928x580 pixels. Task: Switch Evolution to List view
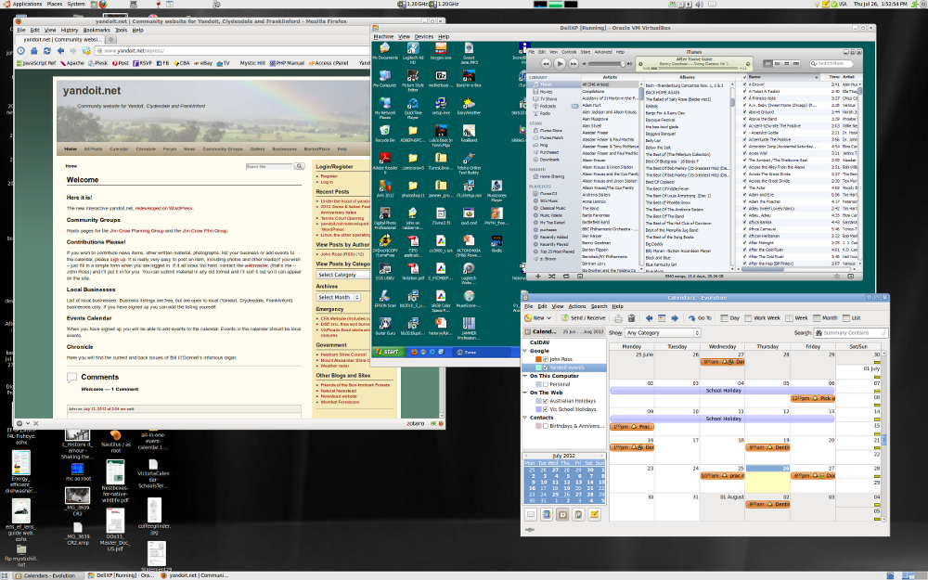851,317
